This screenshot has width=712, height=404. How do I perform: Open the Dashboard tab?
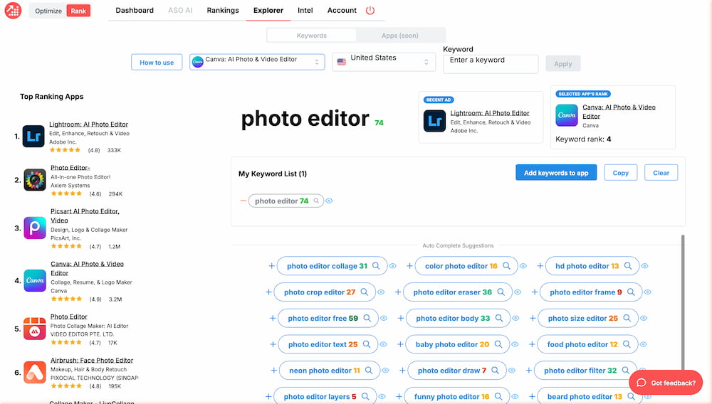pos(135,11)
